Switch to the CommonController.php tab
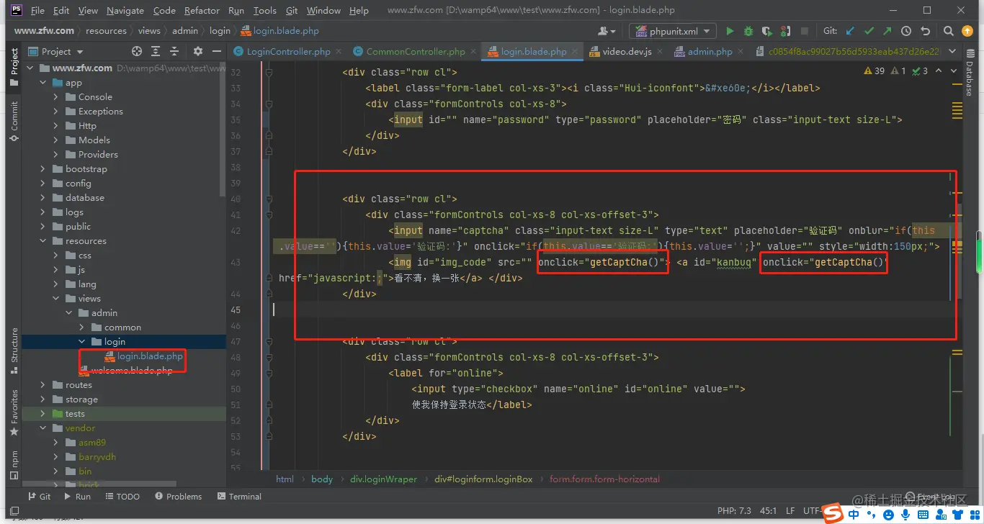This screenshot has width=984, height=524. [415, 52]
